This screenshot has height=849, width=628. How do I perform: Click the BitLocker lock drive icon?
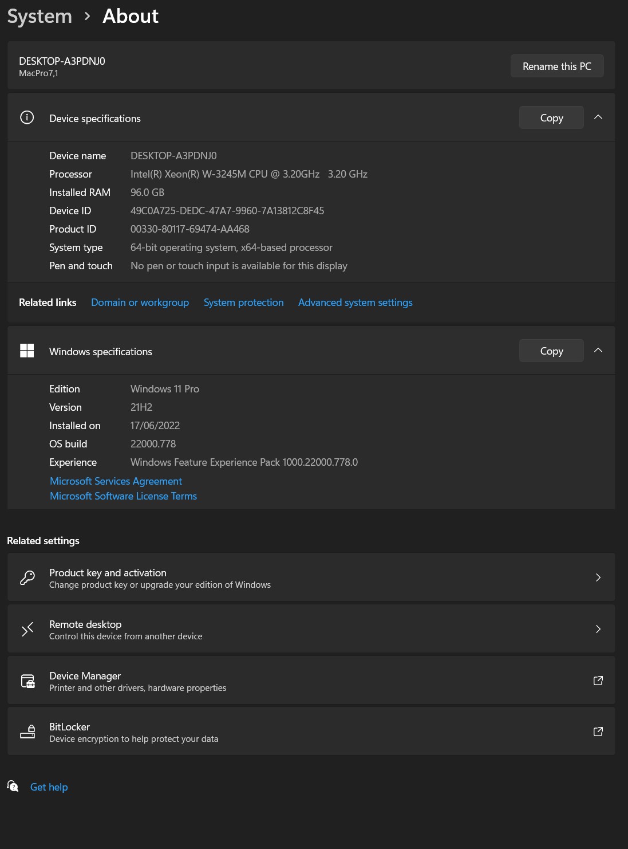coord(28,732)
